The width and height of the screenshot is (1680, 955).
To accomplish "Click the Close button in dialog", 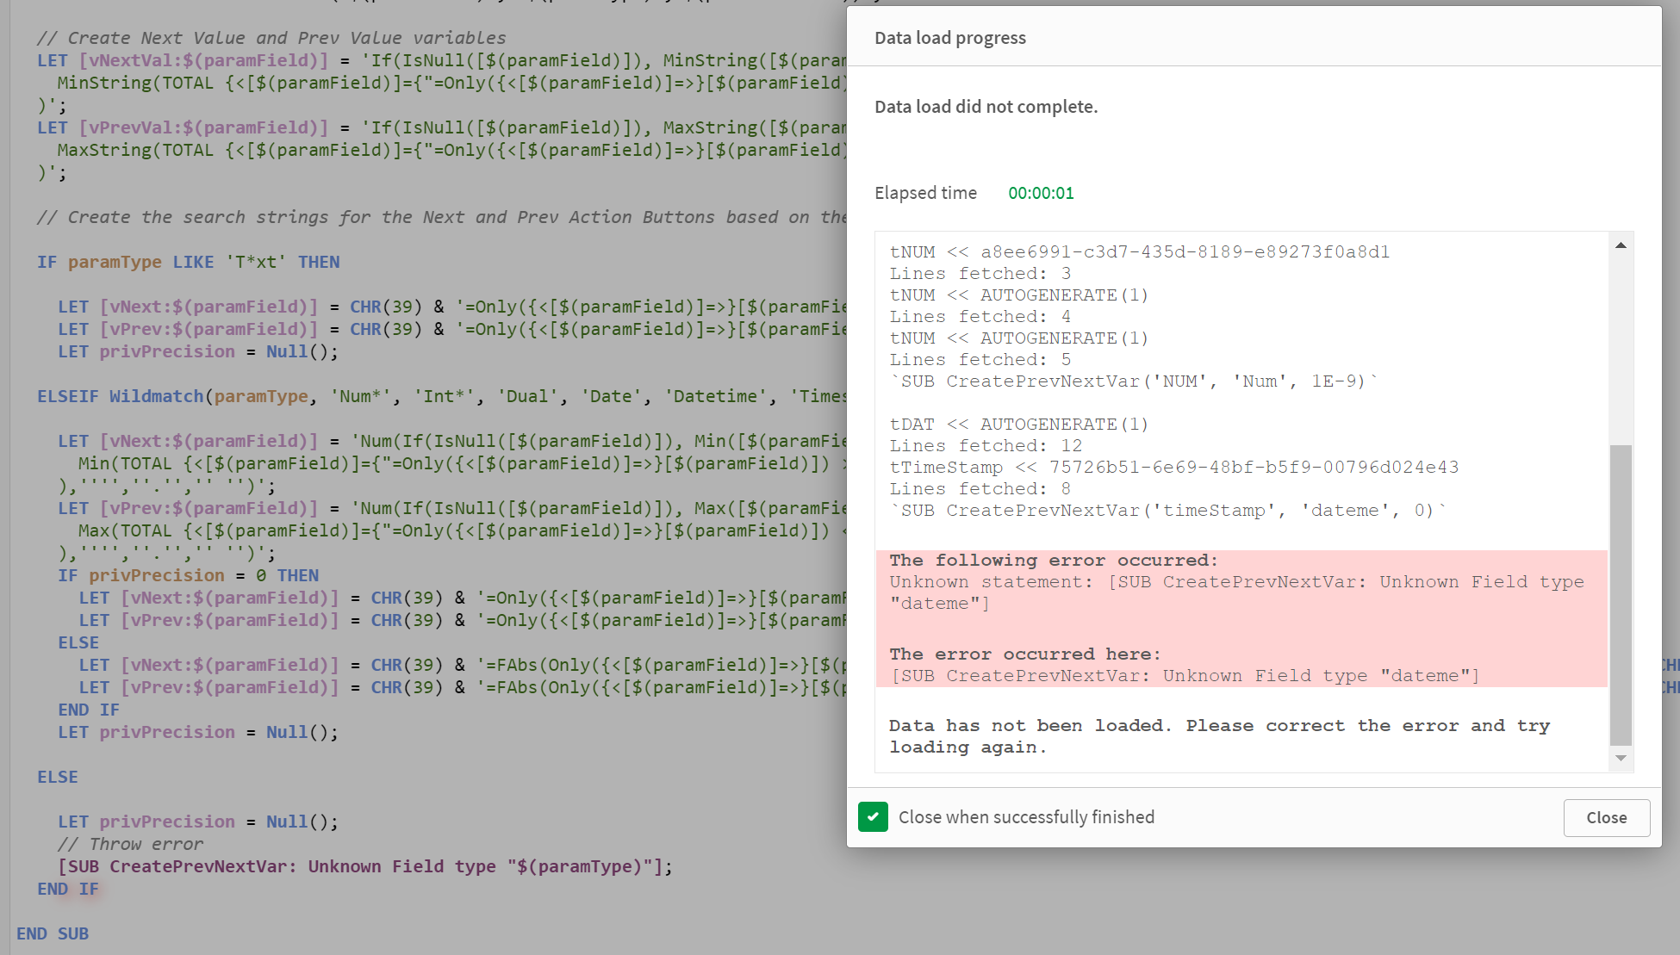I will (x=1606, y=817).
